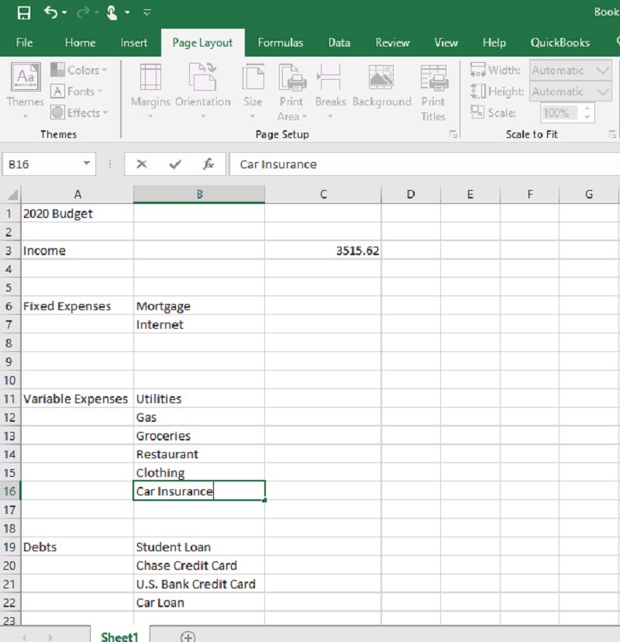Click the 'Variable Expenses' cell

[77, 399]
